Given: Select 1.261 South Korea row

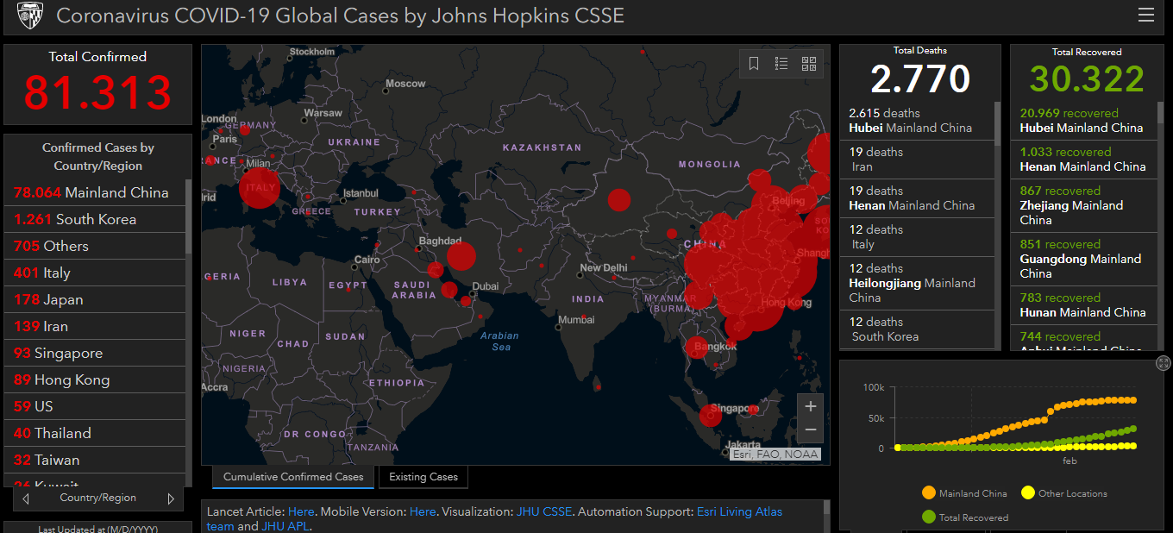Looking at the screenshot, I should pyautogui.click(x=95, y=219).
